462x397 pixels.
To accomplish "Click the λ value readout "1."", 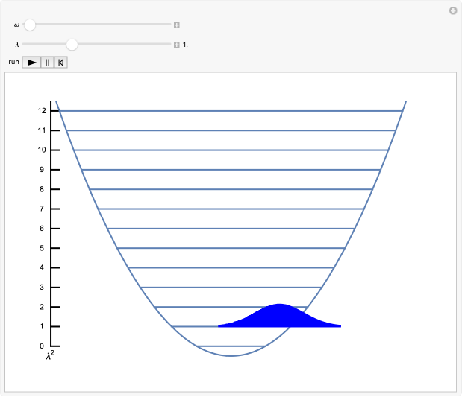I will 186,45.
